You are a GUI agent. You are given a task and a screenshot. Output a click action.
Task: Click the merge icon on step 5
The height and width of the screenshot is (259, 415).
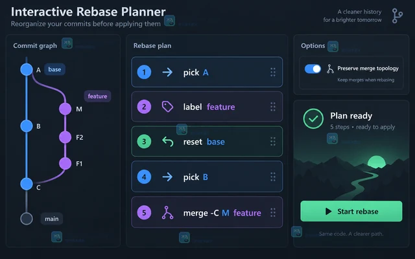click(167, 212)
